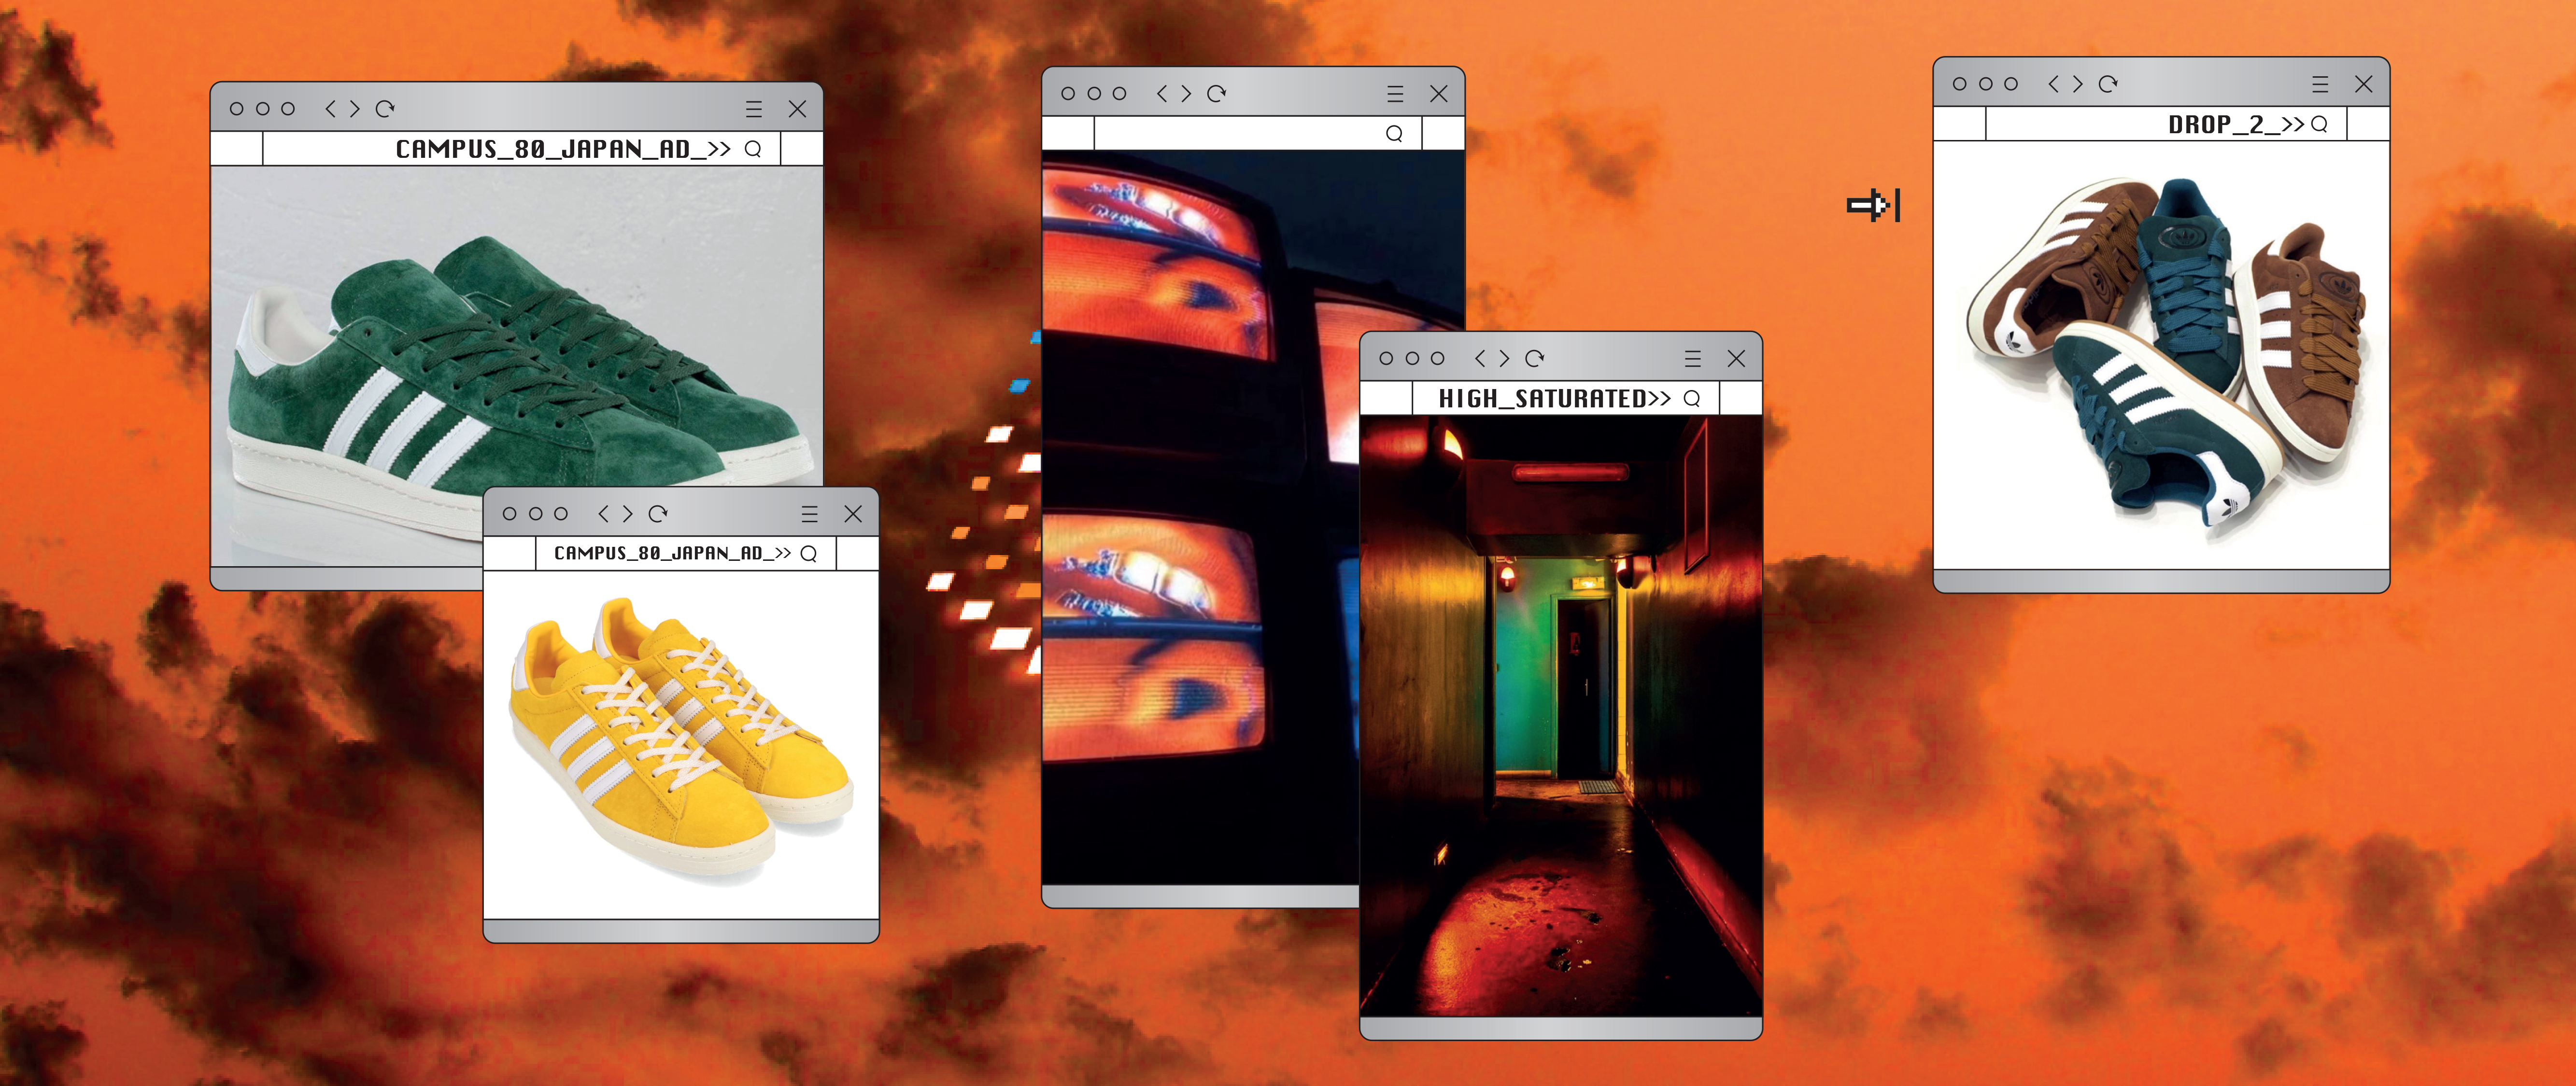Go back in the DROP_2 window
Screen dimensions: 2576x1086
pyautogui.click(x=2054, y=84)
